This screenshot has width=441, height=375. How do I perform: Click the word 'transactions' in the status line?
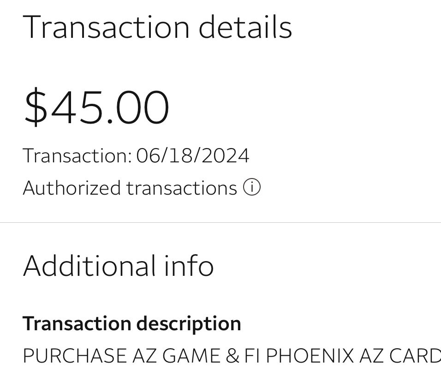click(x=181, y=188)
